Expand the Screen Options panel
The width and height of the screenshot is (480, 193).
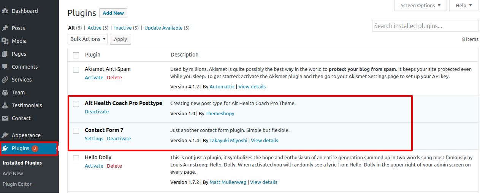[x=421, y=5]
